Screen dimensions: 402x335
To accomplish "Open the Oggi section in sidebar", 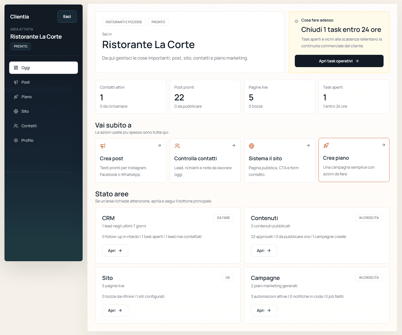I will (x=44, y=68).
